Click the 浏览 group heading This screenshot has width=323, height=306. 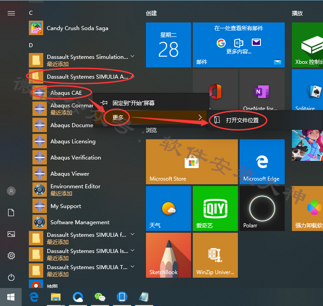(151, 130)
